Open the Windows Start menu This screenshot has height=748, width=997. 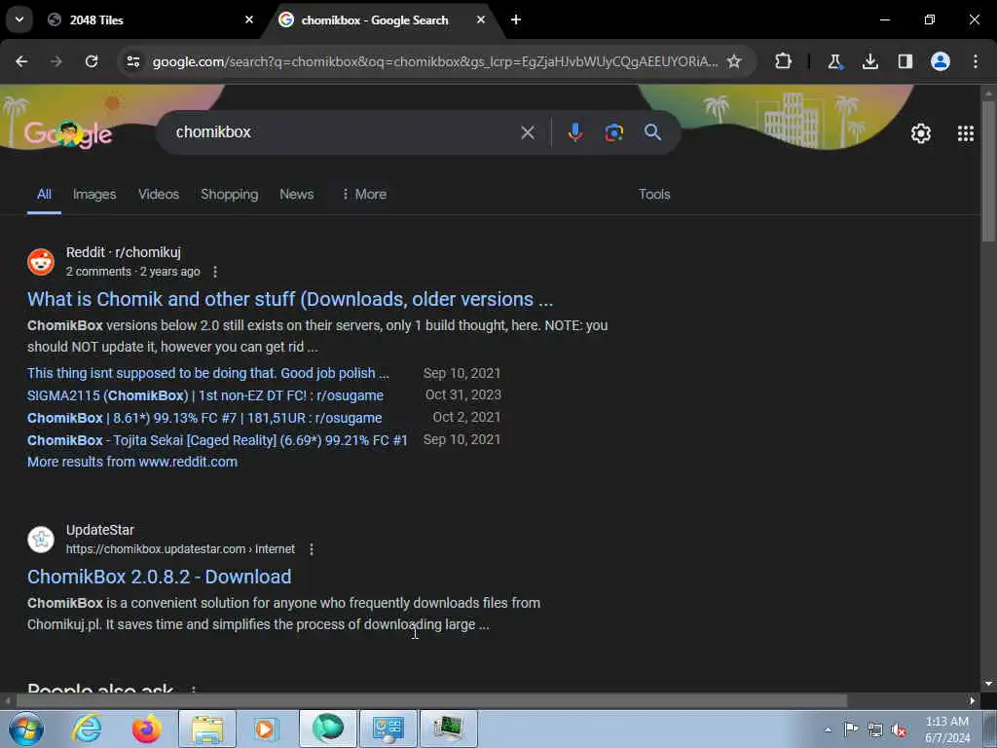pyautogui.click(x=26, y=729)
